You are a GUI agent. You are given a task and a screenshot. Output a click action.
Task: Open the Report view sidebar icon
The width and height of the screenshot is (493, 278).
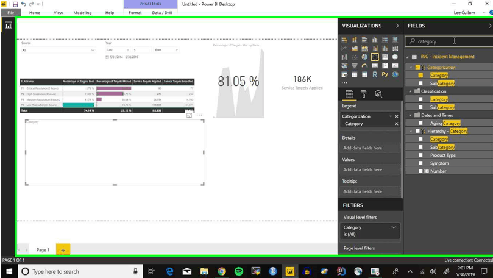(x=8, y=26)
